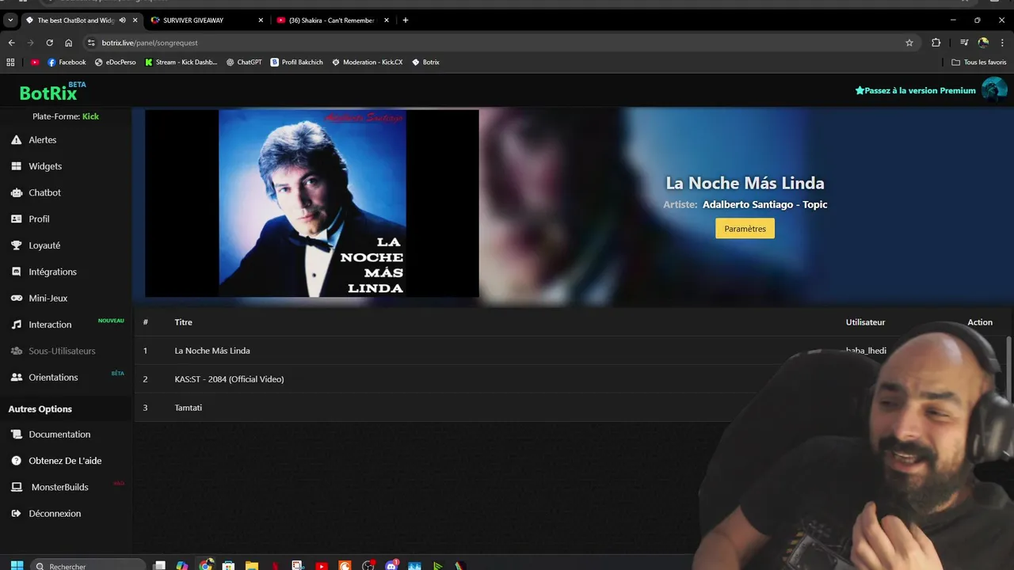Screen dimensions: 1014x570
Task: Open the YouTube bookmark icon
Action: pyautogui.click(x=35, y=62)
